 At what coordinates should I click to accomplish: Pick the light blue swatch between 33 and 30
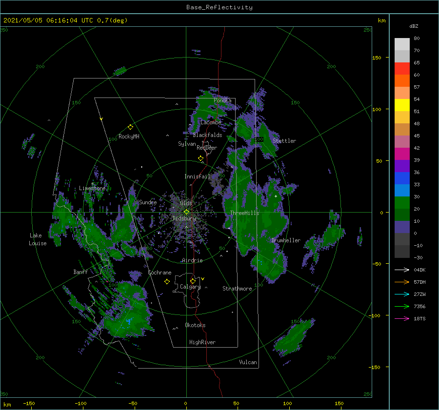[402, 190]
